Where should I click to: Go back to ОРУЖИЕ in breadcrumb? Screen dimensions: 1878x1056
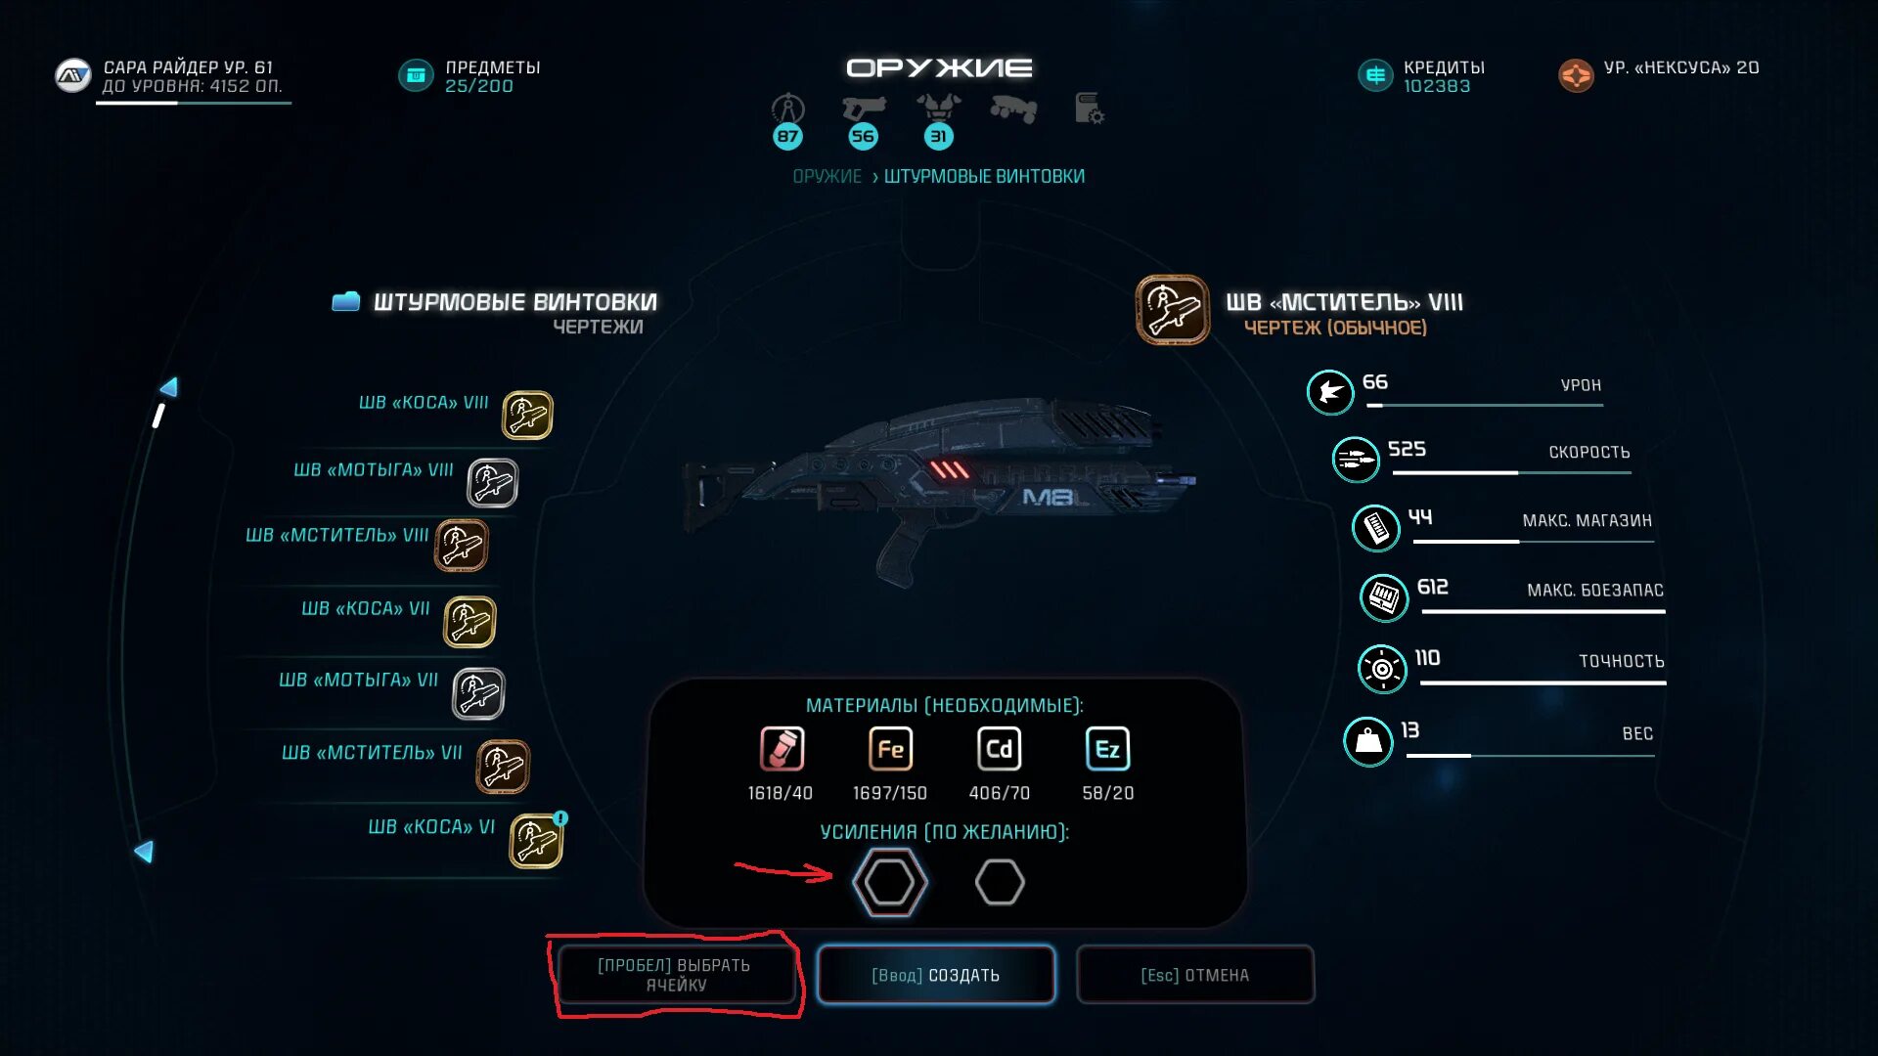coord(827,177)
